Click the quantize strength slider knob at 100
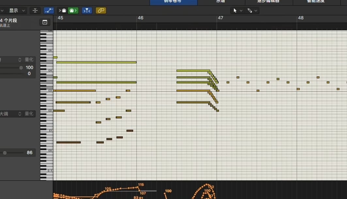The height and width of the screenshot is (199, 347). point(21,68)
